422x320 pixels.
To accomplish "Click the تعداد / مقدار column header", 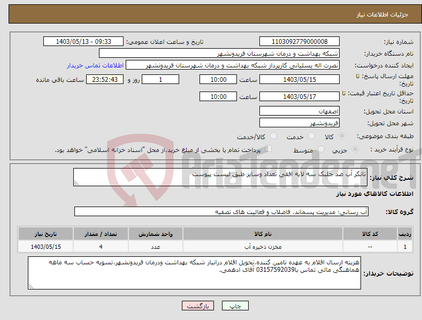I will coord(101,234).
